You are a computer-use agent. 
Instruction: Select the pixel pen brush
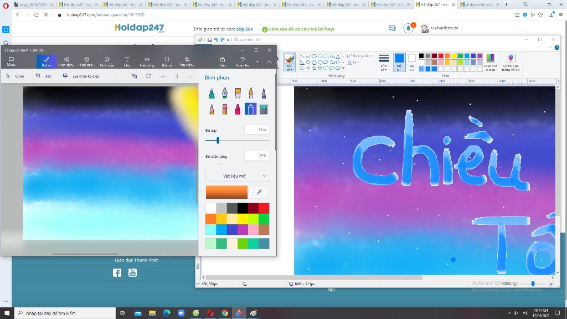pos(264,93)
